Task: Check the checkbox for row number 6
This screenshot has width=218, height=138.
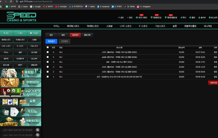Action: (48, 52)
